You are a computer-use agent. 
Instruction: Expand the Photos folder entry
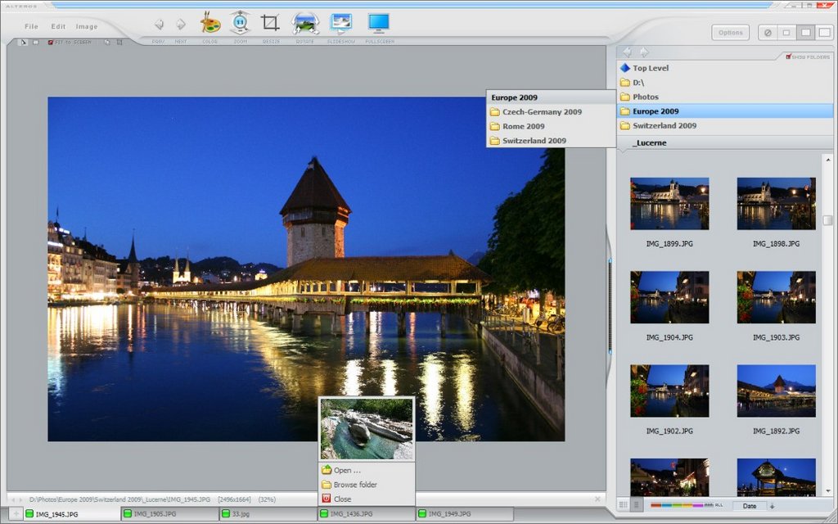(645, 97)
